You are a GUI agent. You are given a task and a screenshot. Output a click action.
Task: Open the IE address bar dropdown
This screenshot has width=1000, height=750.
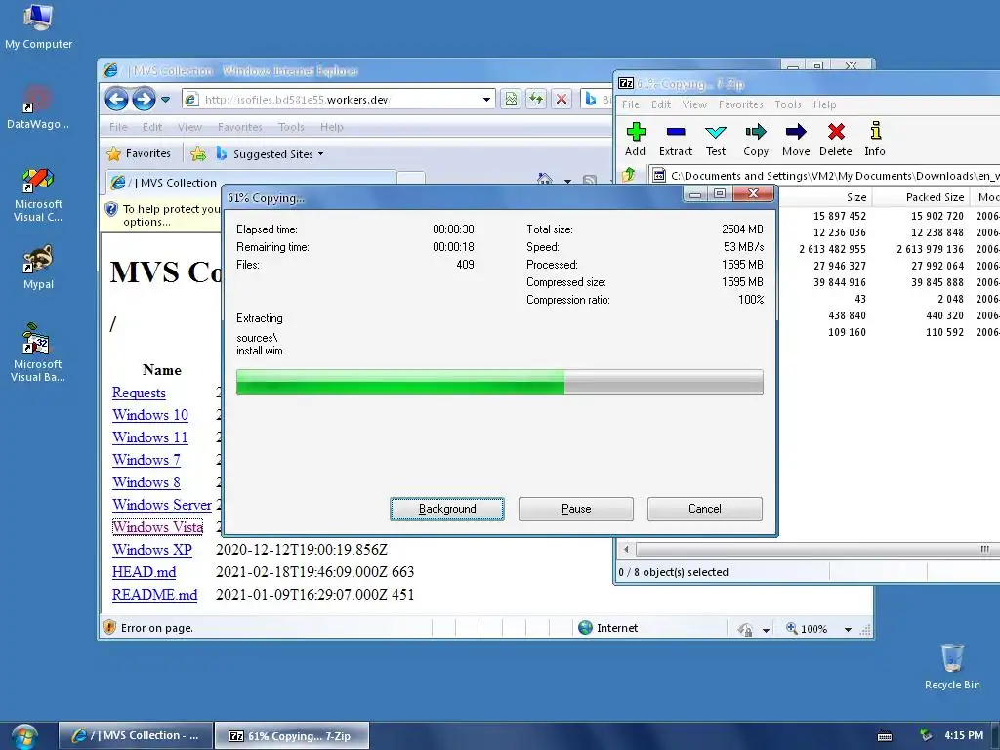[486, 100]
